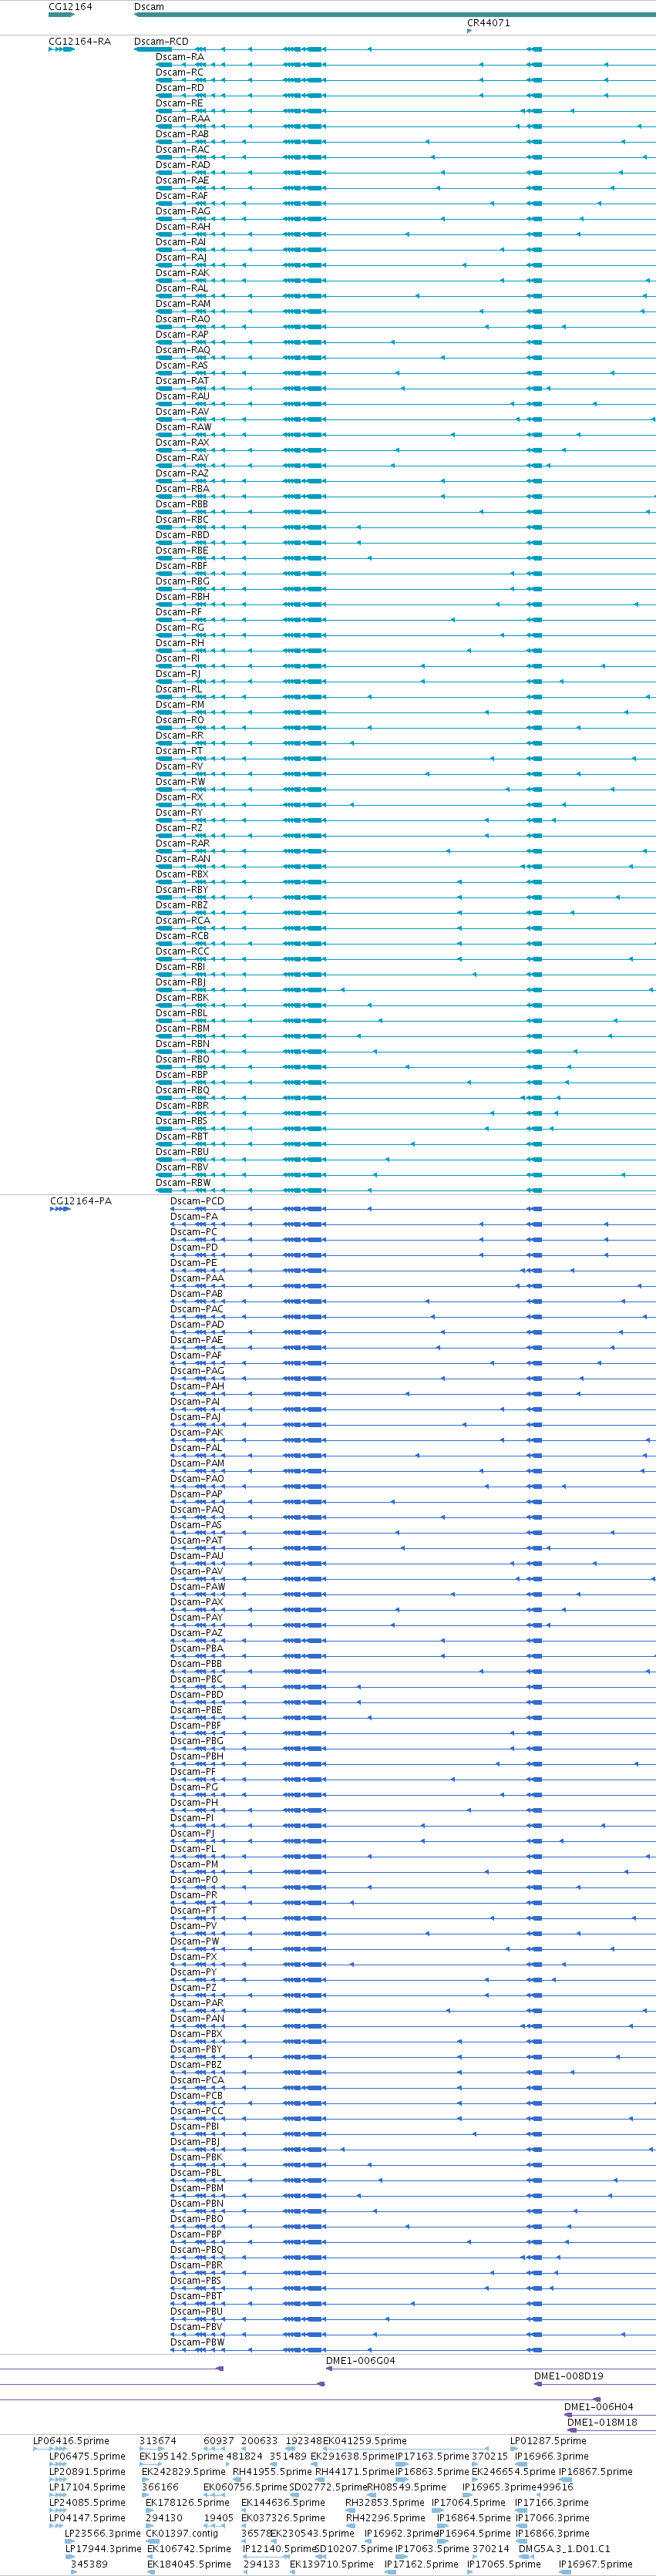Click the CK01397.contig label
Screen dimensions: 656x2576
(182, 2534)
